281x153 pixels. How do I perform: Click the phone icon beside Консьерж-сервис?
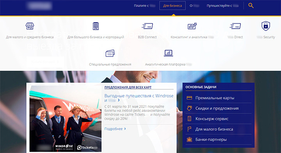[189, 119]
